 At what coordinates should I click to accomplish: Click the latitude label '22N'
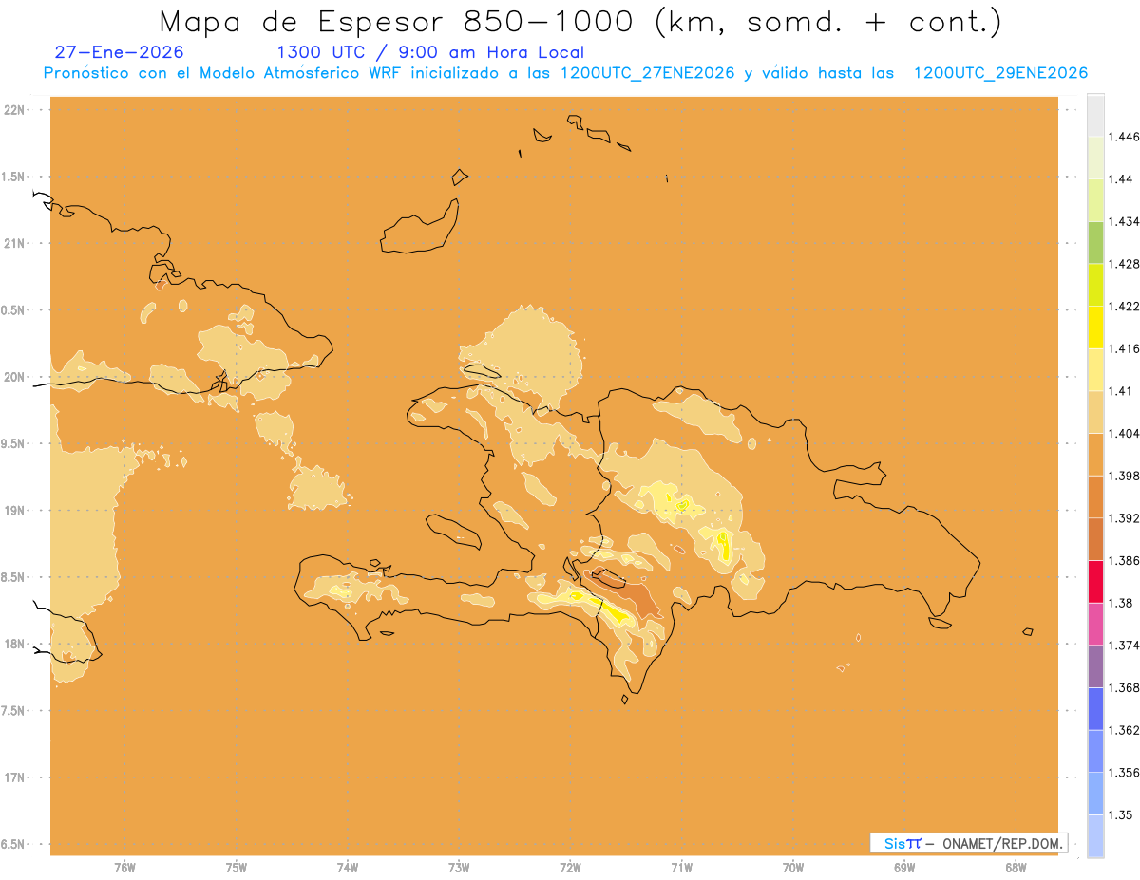(x=16, y=109)
